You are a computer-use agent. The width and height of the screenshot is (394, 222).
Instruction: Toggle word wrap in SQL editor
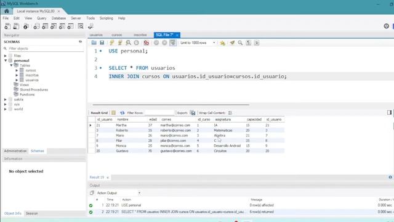click(x=257, y=43)
